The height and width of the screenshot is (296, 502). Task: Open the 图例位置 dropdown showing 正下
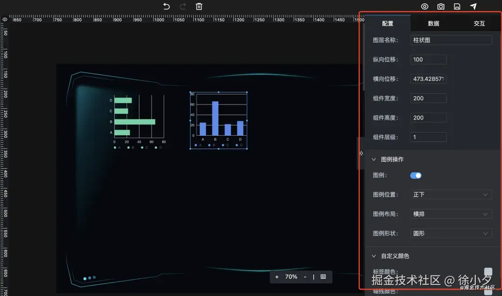coord(450,194)
